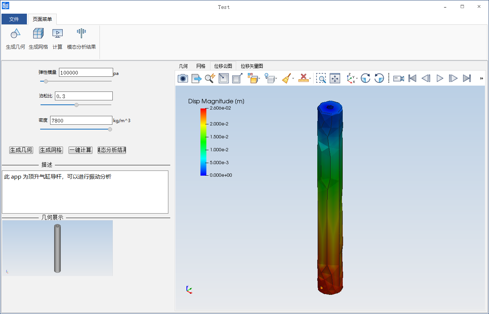Step to previous animation frame

pyautogui.click(x=426, y=78)
